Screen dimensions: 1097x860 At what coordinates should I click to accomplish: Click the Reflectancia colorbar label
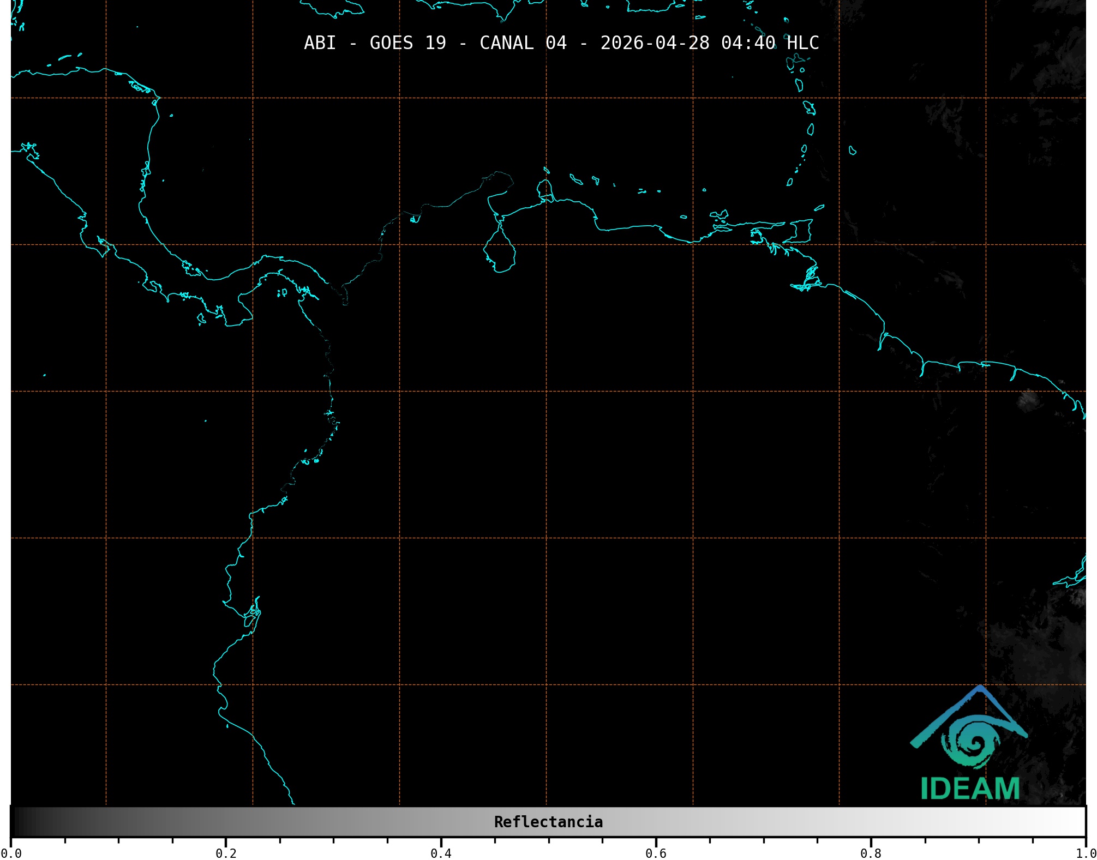[x=548, y=822]
